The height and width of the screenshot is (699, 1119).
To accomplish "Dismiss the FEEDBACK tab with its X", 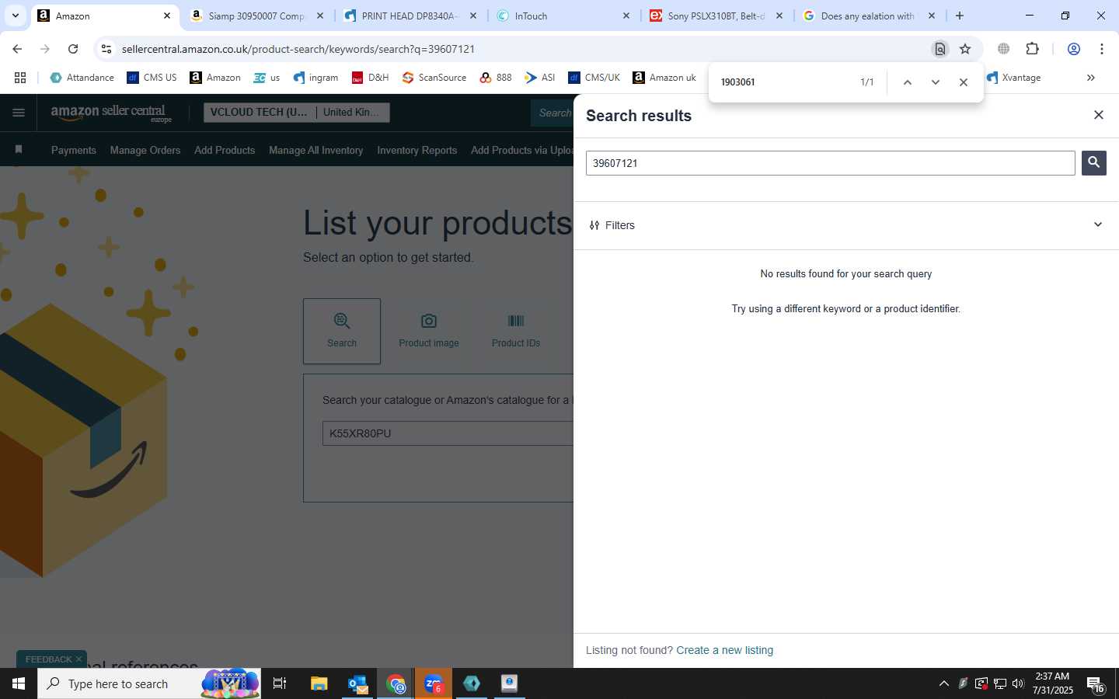I will [x=78, y=659].
